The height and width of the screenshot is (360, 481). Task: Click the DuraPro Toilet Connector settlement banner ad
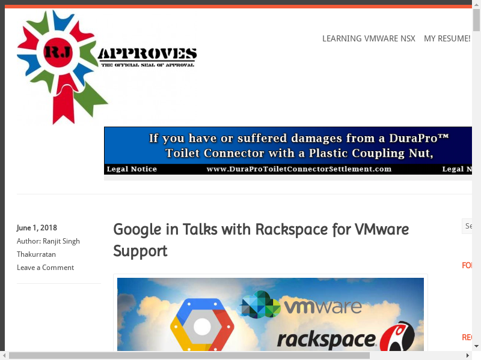pos(288,151)
